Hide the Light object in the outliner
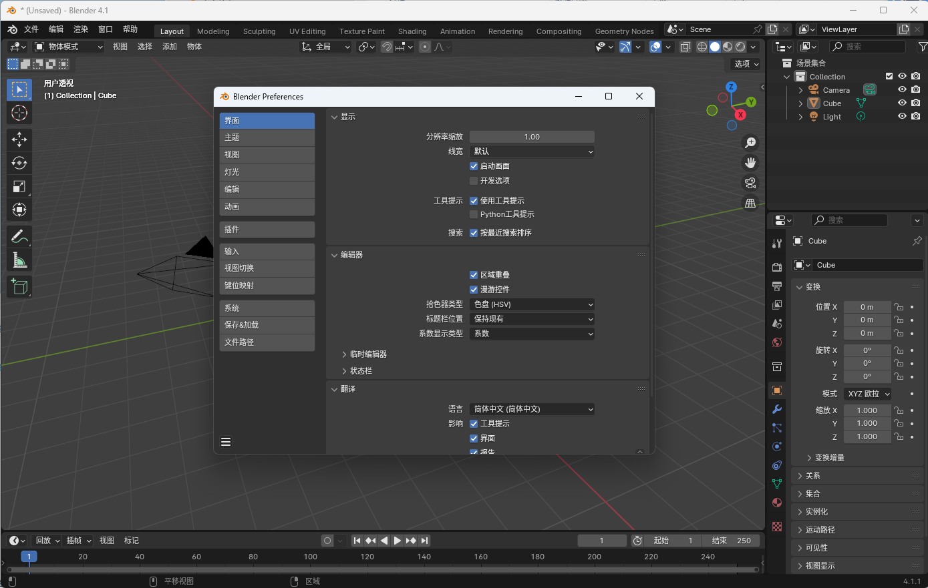928x588 pixels. 902,117
